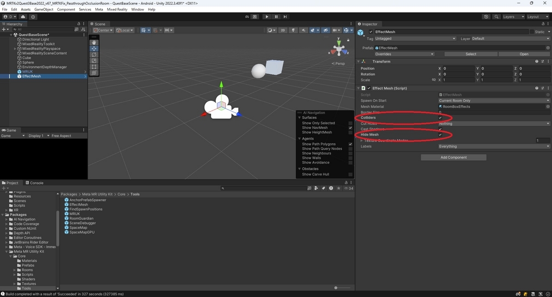Collapse the Transform component
Viewport: 552px width, 297px height.
358,61
